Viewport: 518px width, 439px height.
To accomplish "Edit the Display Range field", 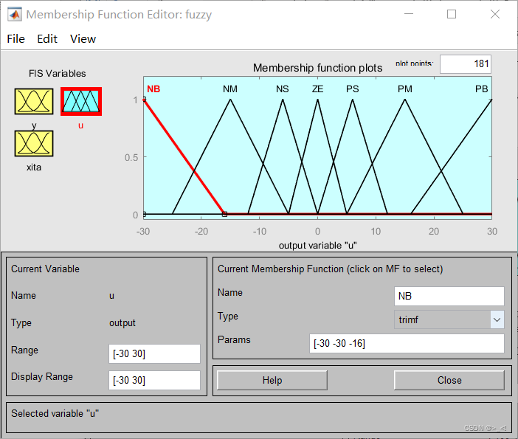I will coord(154,380).
